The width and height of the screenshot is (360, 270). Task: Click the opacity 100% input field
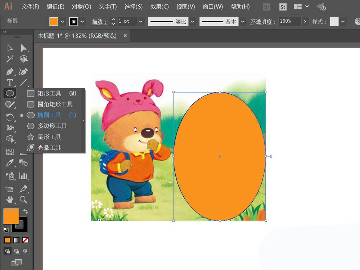(x=289, y=21)
